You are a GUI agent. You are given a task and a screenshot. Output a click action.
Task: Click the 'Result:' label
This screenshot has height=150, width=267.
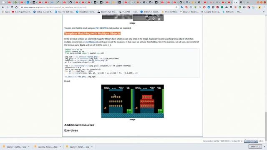pyautogui.click(x=67, y=81)
